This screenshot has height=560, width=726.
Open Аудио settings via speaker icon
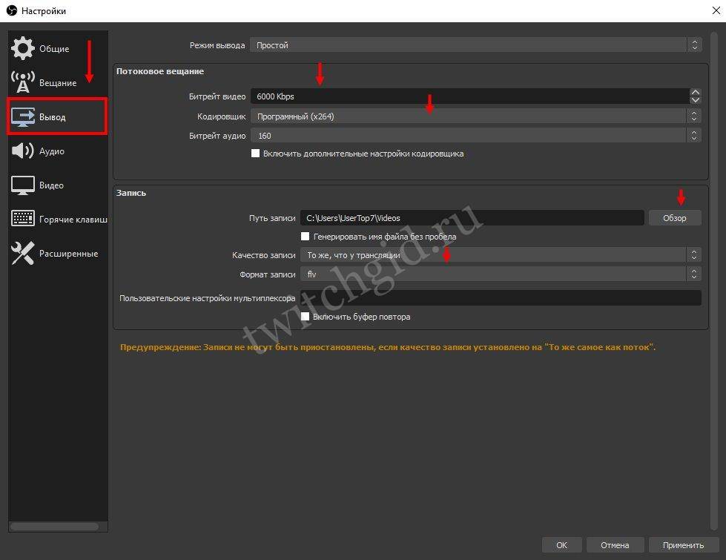(x=23, y=151)
